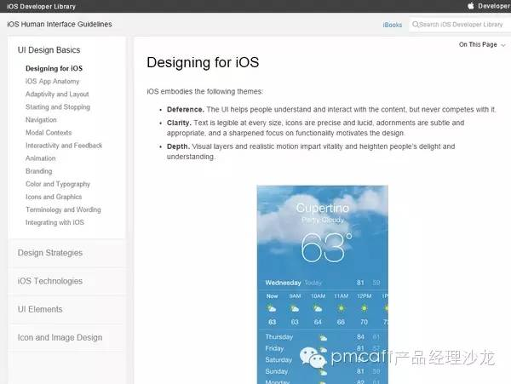Image resolution: width=511 pixels, height=384 pixels.
Task: Click iOS Developer Library header title
Action: 41,6
